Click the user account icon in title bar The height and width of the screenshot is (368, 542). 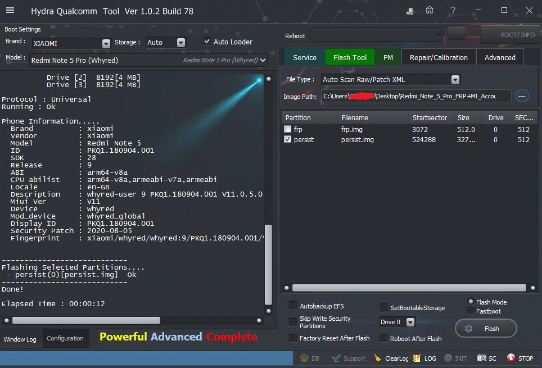tap(411, 11)
